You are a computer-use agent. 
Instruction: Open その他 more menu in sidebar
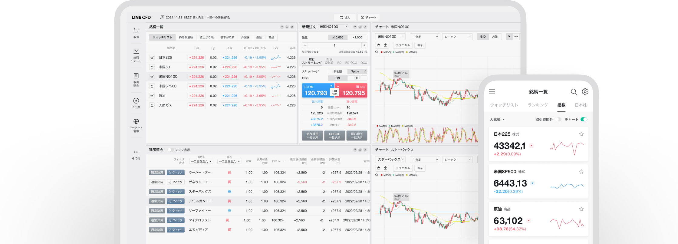tap(136, 155)
